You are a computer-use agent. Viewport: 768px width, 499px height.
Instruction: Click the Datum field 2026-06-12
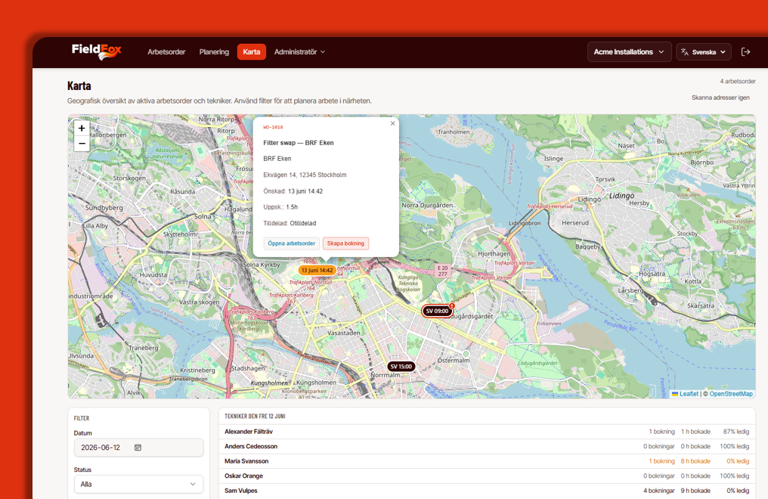click(x=138, y=448)
